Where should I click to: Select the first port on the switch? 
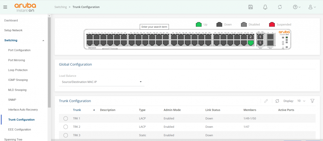89,37
